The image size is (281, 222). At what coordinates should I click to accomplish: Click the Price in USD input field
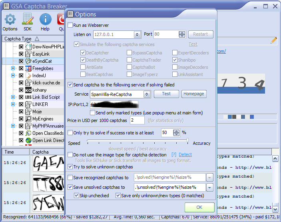tap(137, 120)
